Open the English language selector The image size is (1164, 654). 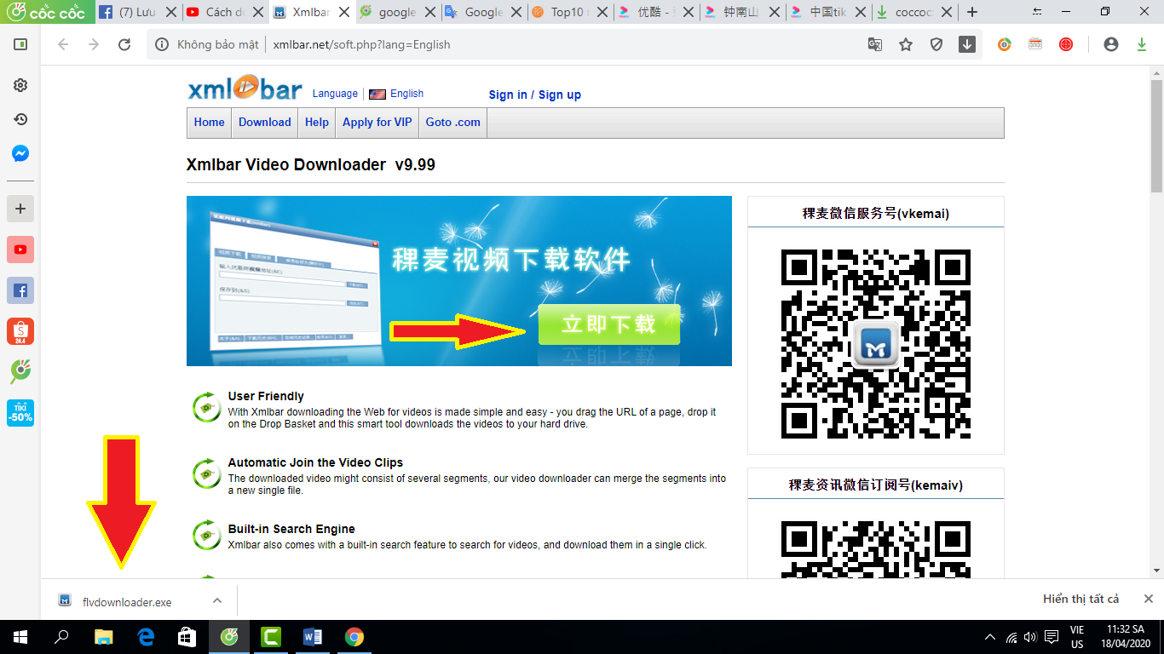(x=397, y=94)
